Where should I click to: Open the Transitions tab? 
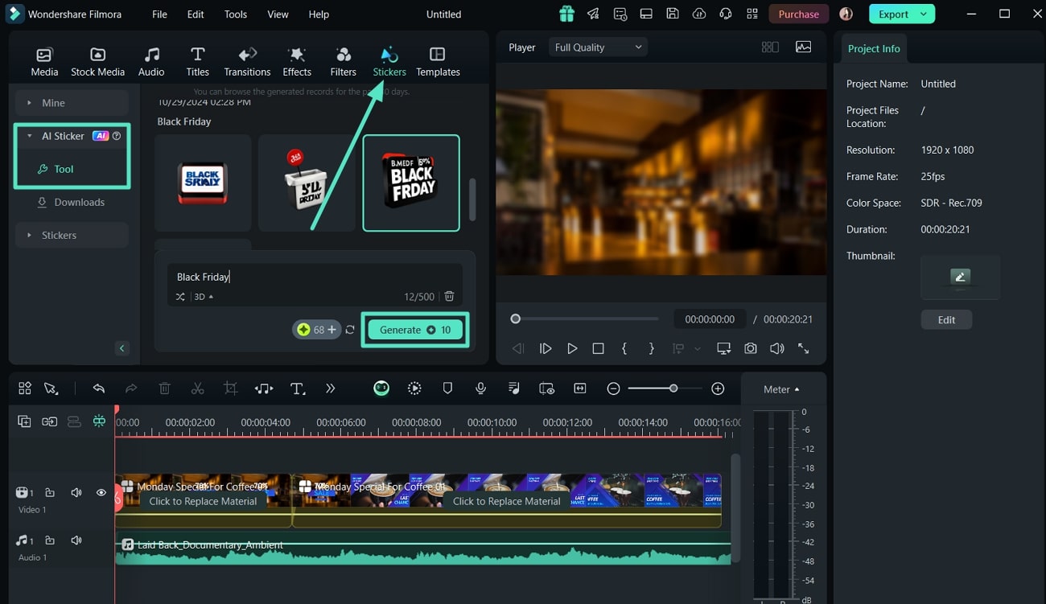click(x=247, y=62)
